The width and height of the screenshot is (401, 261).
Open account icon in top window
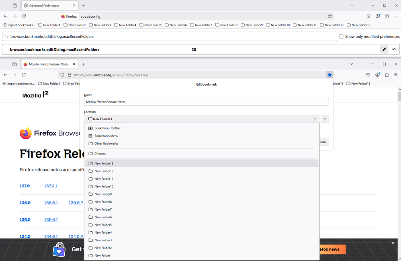tap(378, 16)
